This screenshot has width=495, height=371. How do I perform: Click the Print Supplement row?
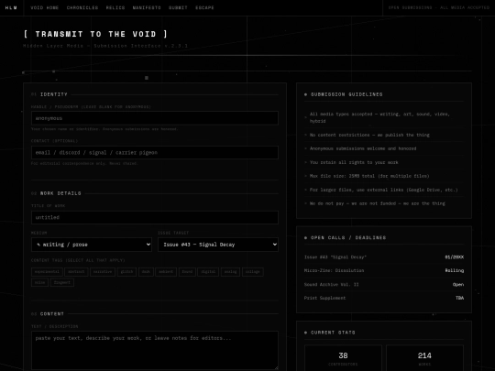pos(384,298)
